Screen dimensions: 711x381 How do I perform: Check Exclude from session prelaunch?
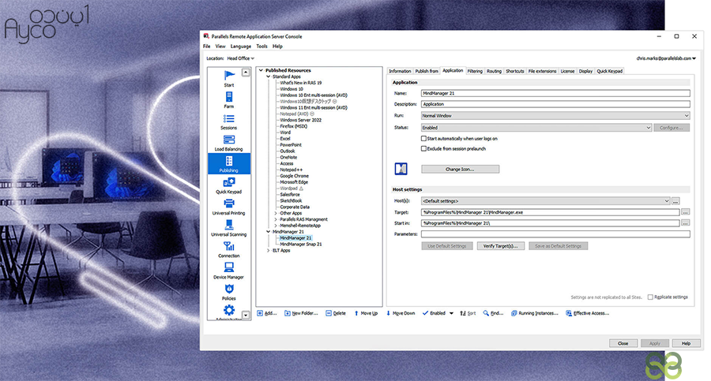pyautogui.click(x=424, y=148)
